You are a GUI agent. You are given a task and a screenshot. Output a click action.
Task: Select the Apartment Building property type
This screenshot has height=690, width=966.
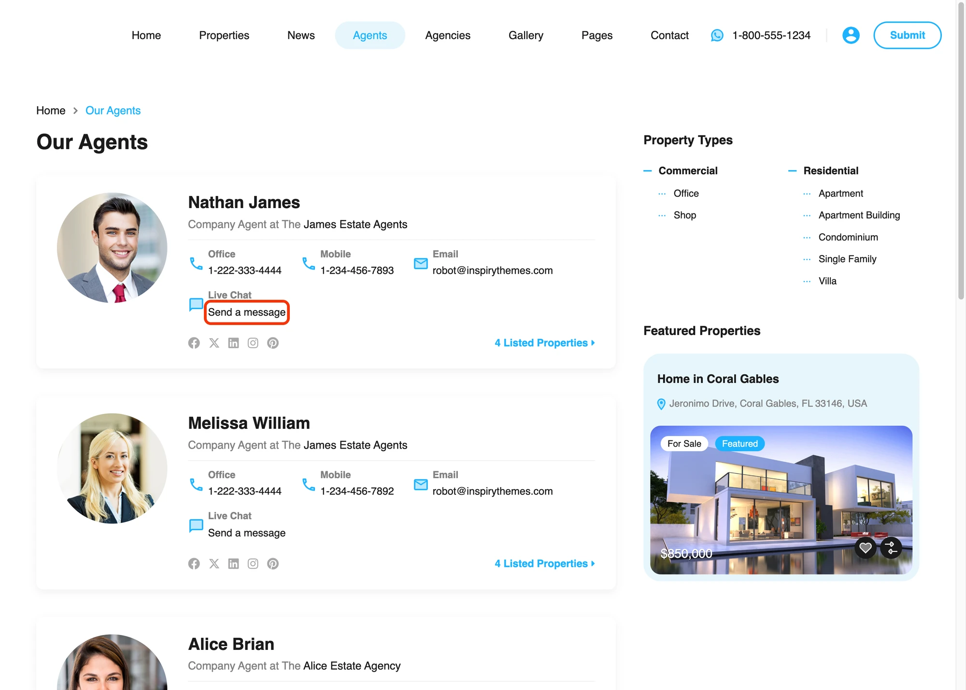click(859, 215)
